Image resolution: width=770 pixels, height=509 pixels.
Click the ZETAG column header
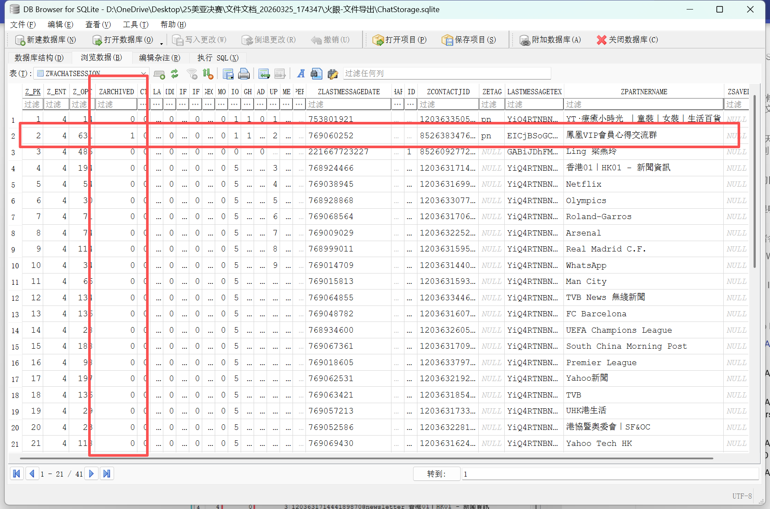(492, 92)
